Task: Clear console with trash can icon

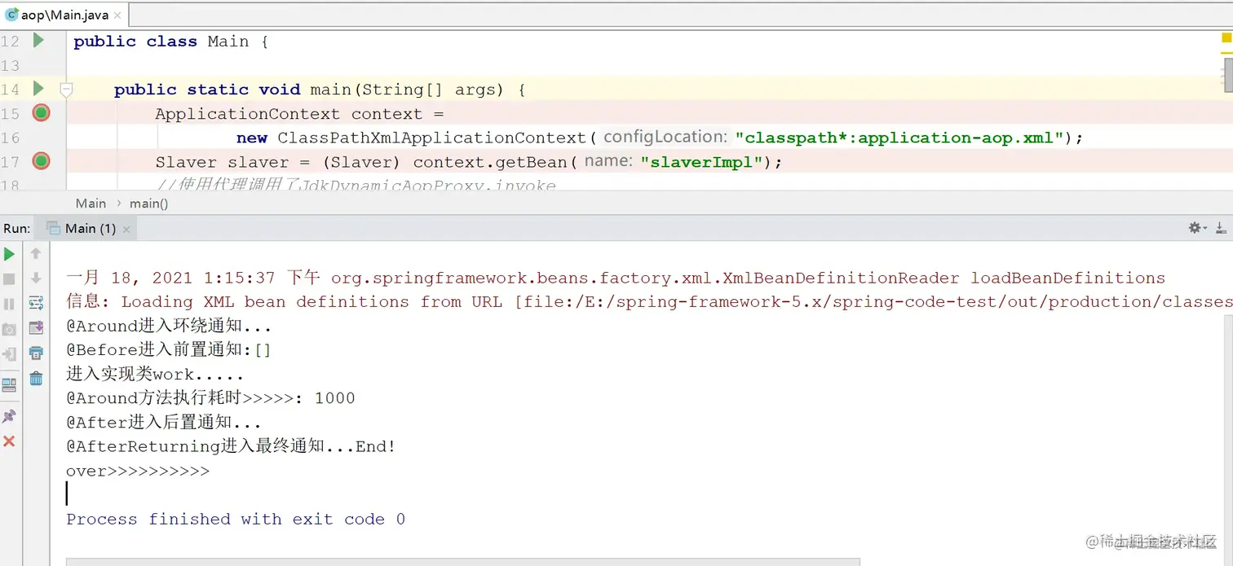Action: point(36,378)
